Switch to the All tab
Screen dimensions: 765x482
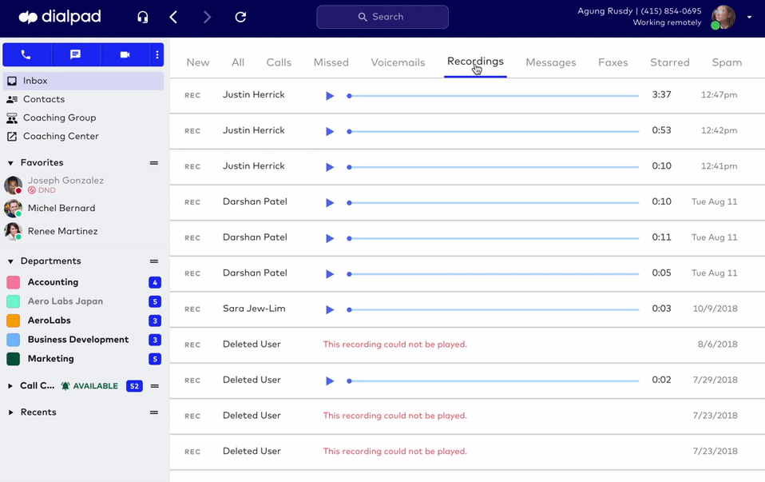point(238,62)
